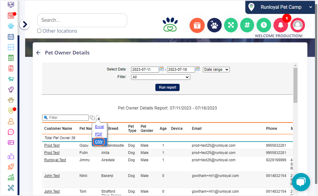Click the purple thumbs-up sidebar icon
The image size is (318, 196).
[11, 156]
